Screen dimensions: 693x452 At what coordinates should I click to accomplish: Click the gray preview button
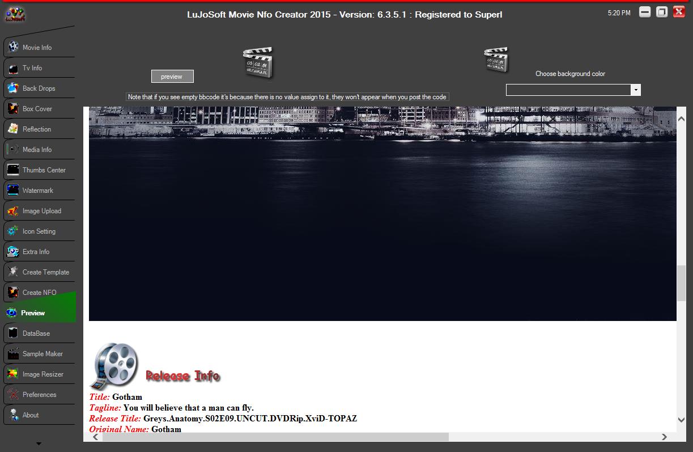point(172,77)
